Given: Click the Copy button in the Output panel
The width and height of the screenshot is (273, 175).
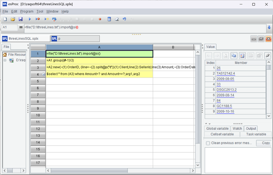Looking at the screenshot, I should coord(266,143).
